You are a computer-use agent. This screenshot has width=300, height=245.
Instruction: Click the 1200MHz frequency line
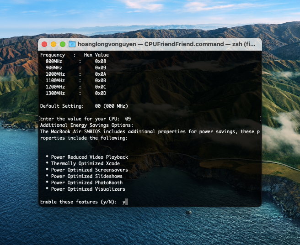pos(55,87)
